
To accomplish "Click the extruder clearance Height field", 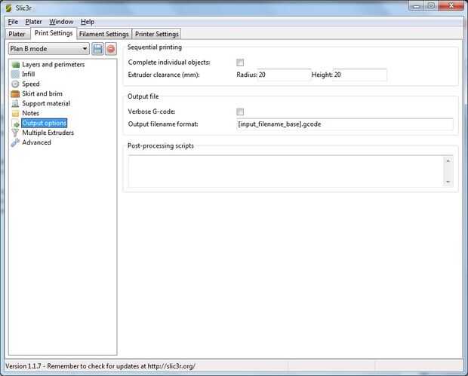I will tap(360, 75).
